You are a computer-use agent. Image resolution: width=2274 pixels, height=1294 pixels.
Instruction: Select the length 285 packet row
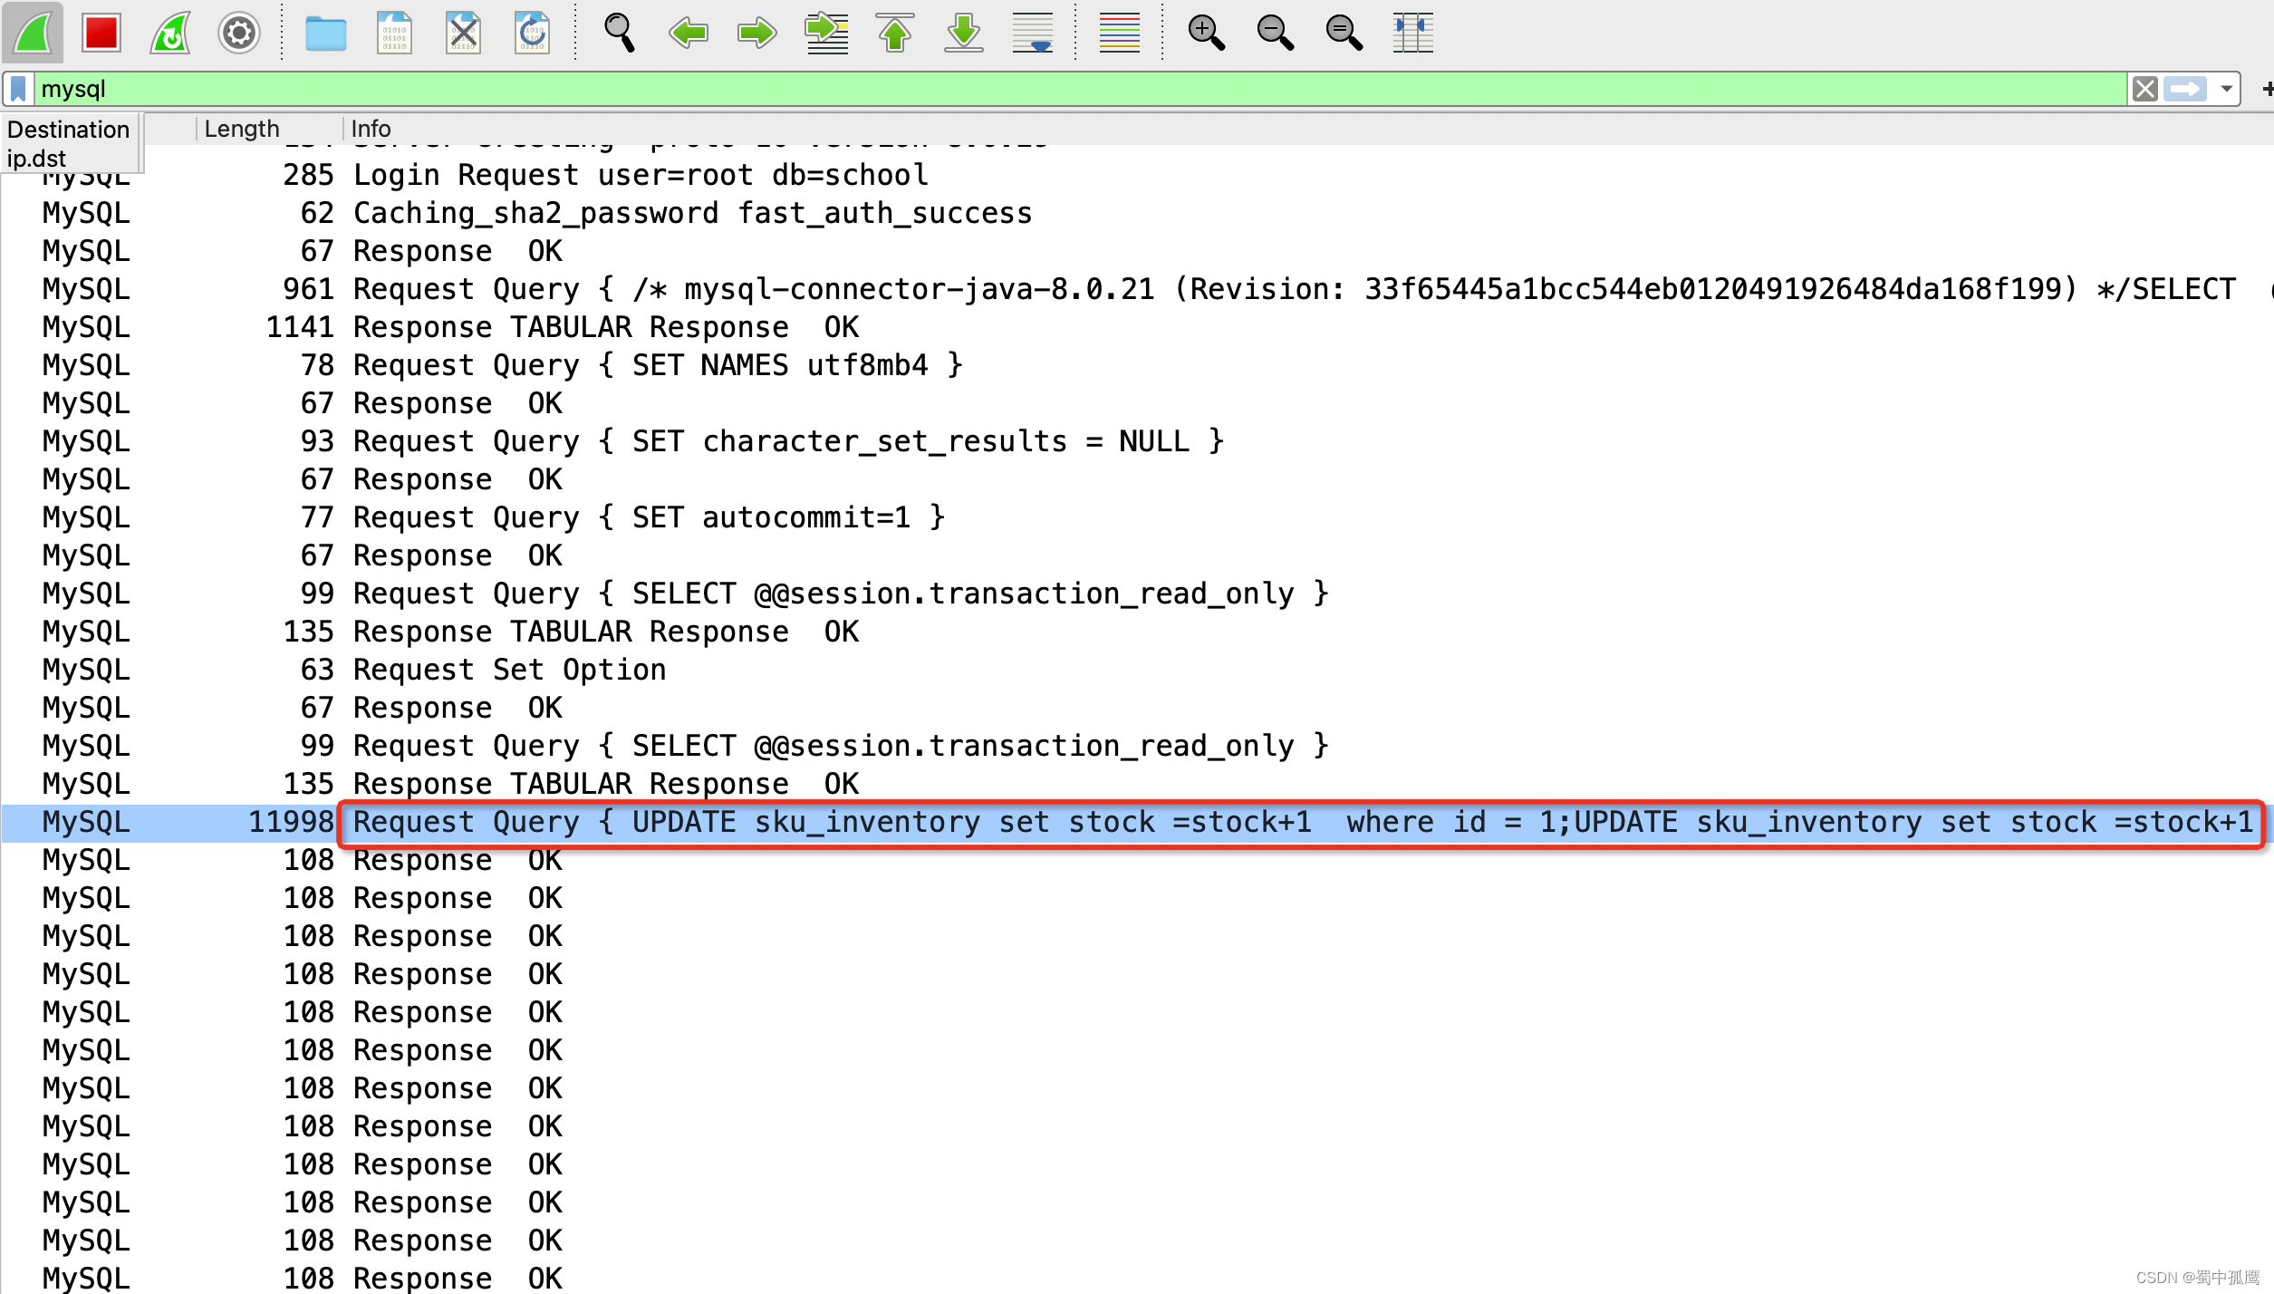coord(1137,174)
